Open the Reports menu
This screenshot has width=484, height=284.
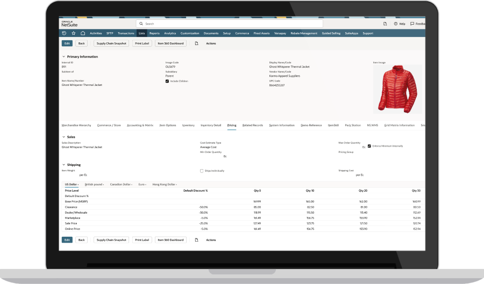(x=154, y=33)
